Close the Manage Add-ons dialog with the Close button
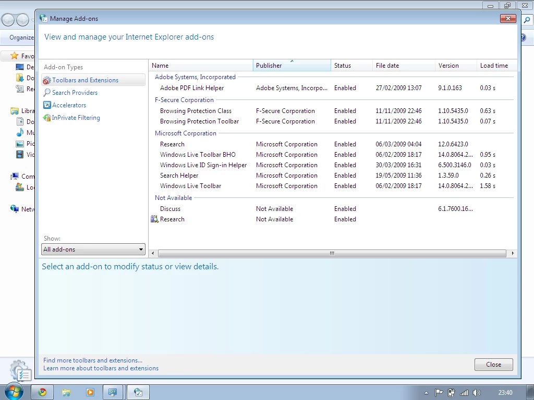 493,364
